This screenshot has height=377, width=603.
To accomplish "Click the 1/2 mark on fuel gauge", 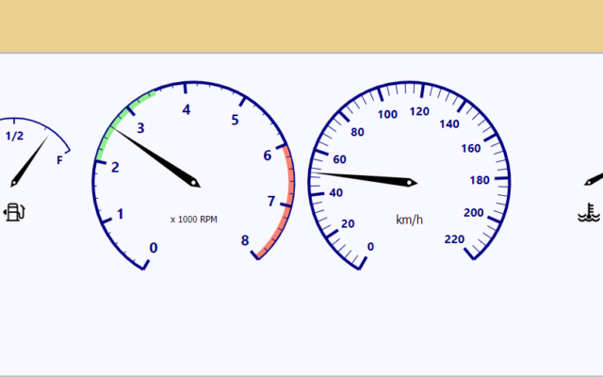I will pos(14,136).
